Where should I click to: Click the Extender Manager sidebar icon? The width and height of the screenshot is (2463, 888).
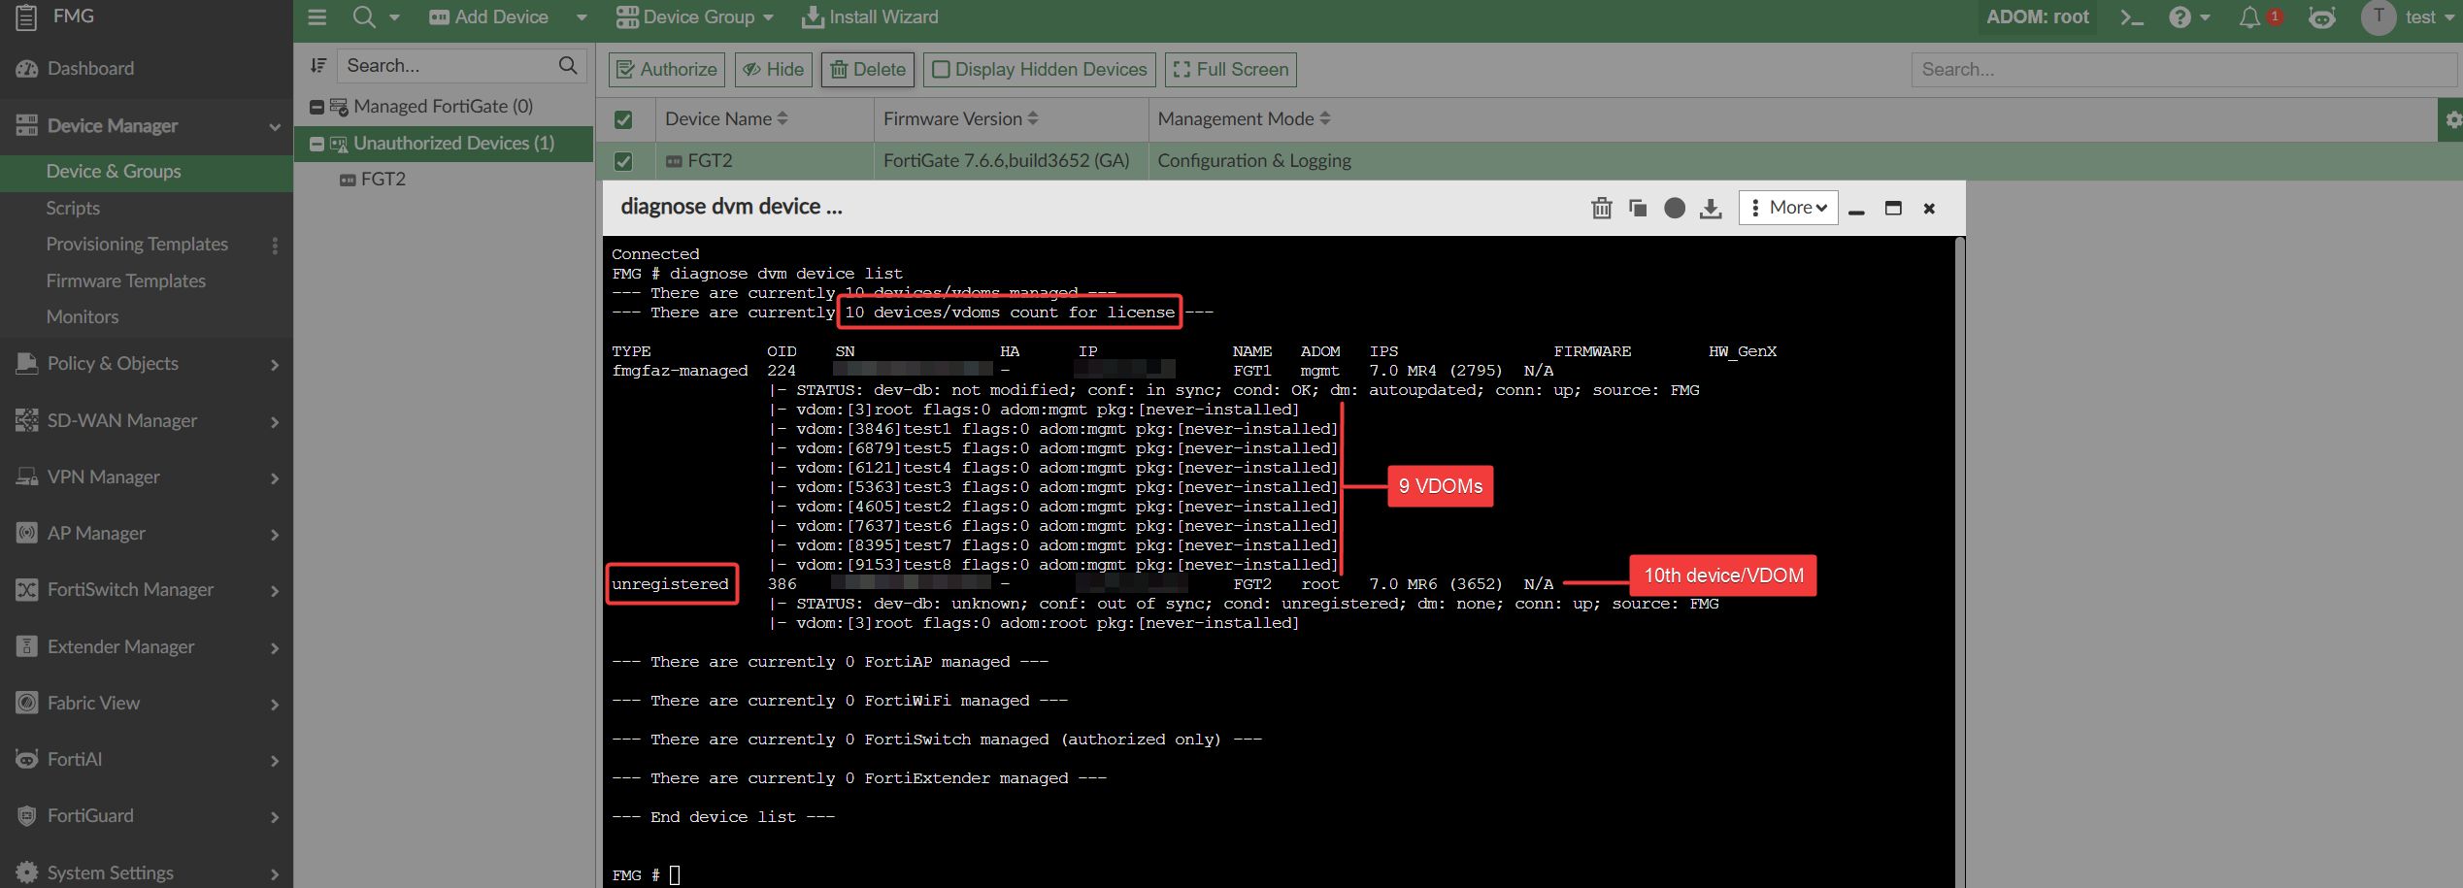coord(27,646)
